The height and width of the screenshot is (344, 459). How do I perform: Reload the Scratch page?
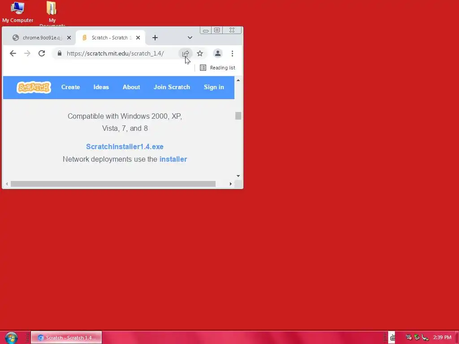(42, 53)
